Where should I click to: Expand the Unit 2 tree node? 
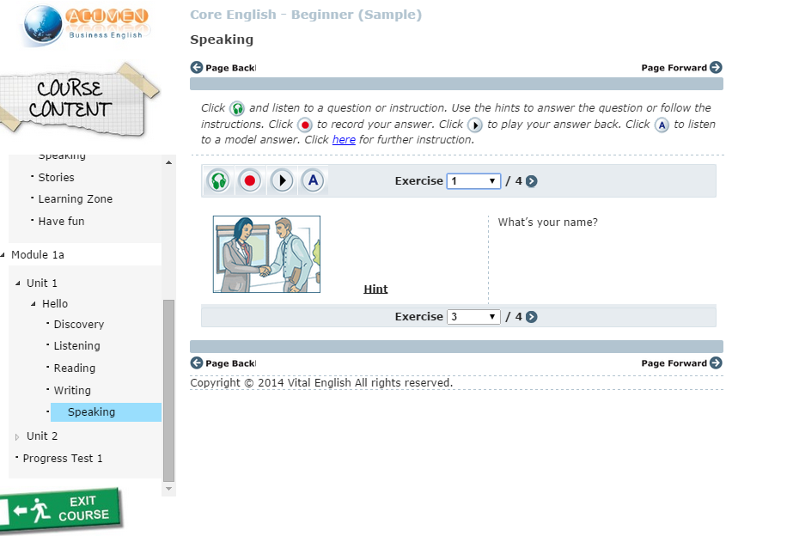(17, 436)
